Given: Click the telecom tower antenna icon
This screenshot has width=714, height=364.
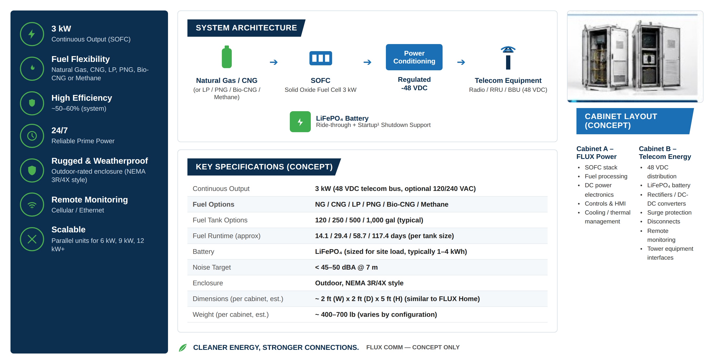Looking at the screenshot, I should click(508, 58).
